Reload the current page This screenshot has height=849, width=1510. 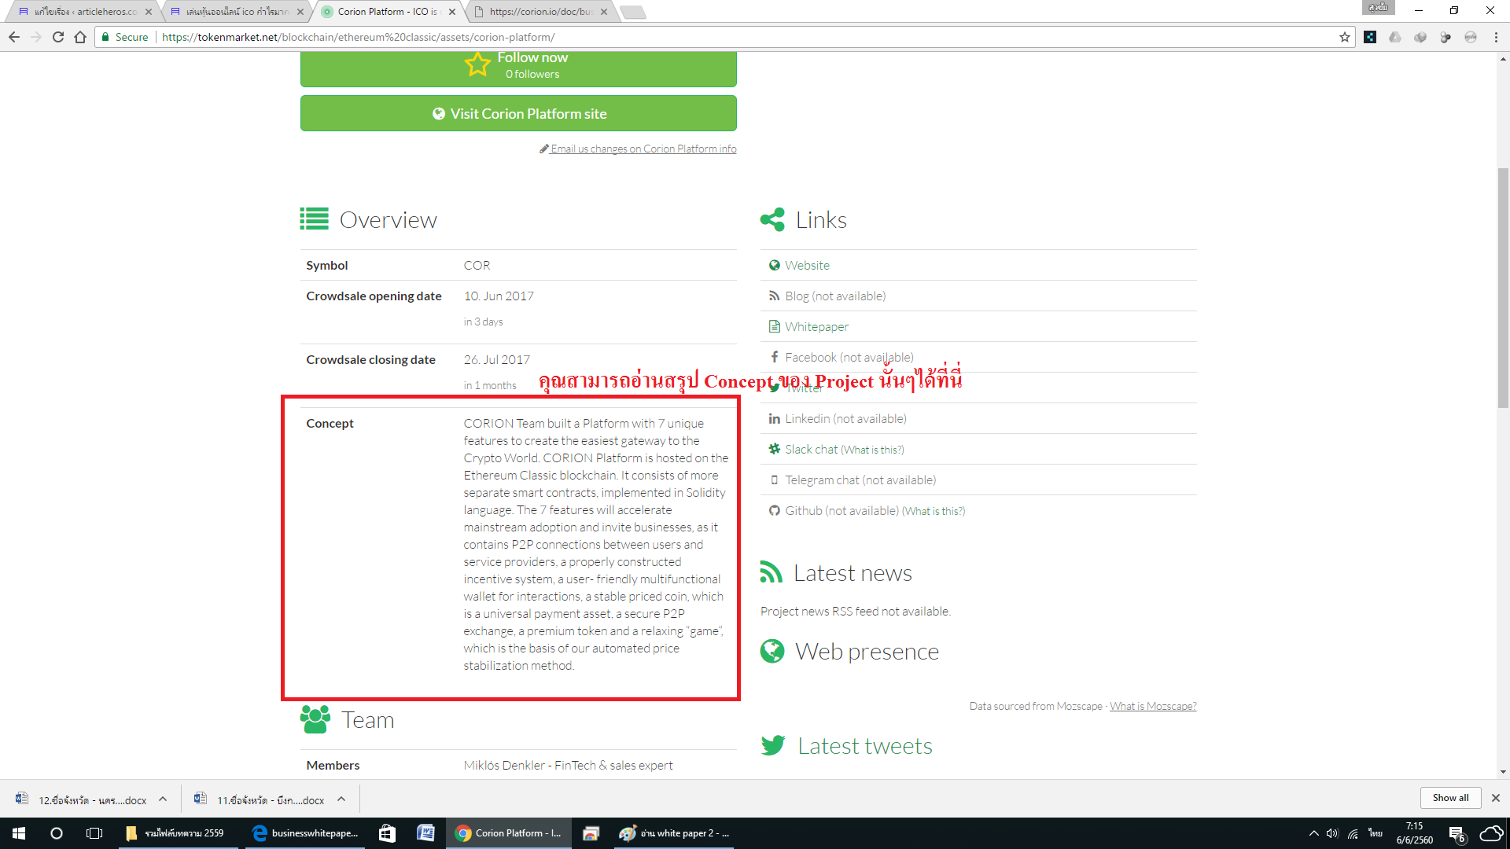coord(58,37)
